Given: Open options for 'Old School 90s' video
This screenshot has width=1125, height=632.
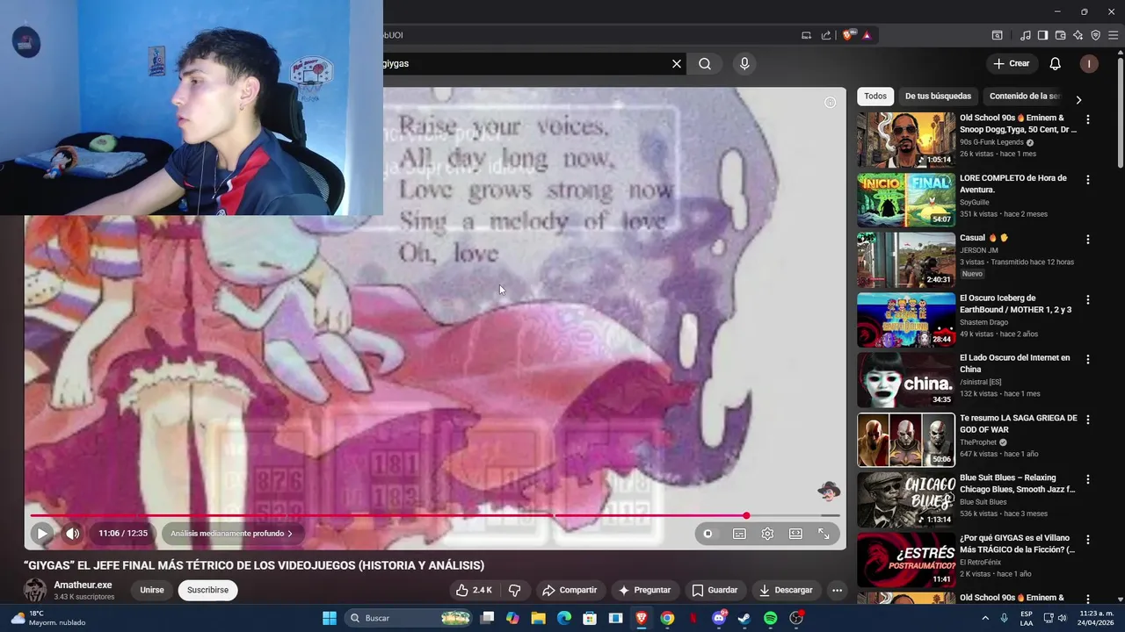Looking at the screenshot, I should (x=1088, y=119).
